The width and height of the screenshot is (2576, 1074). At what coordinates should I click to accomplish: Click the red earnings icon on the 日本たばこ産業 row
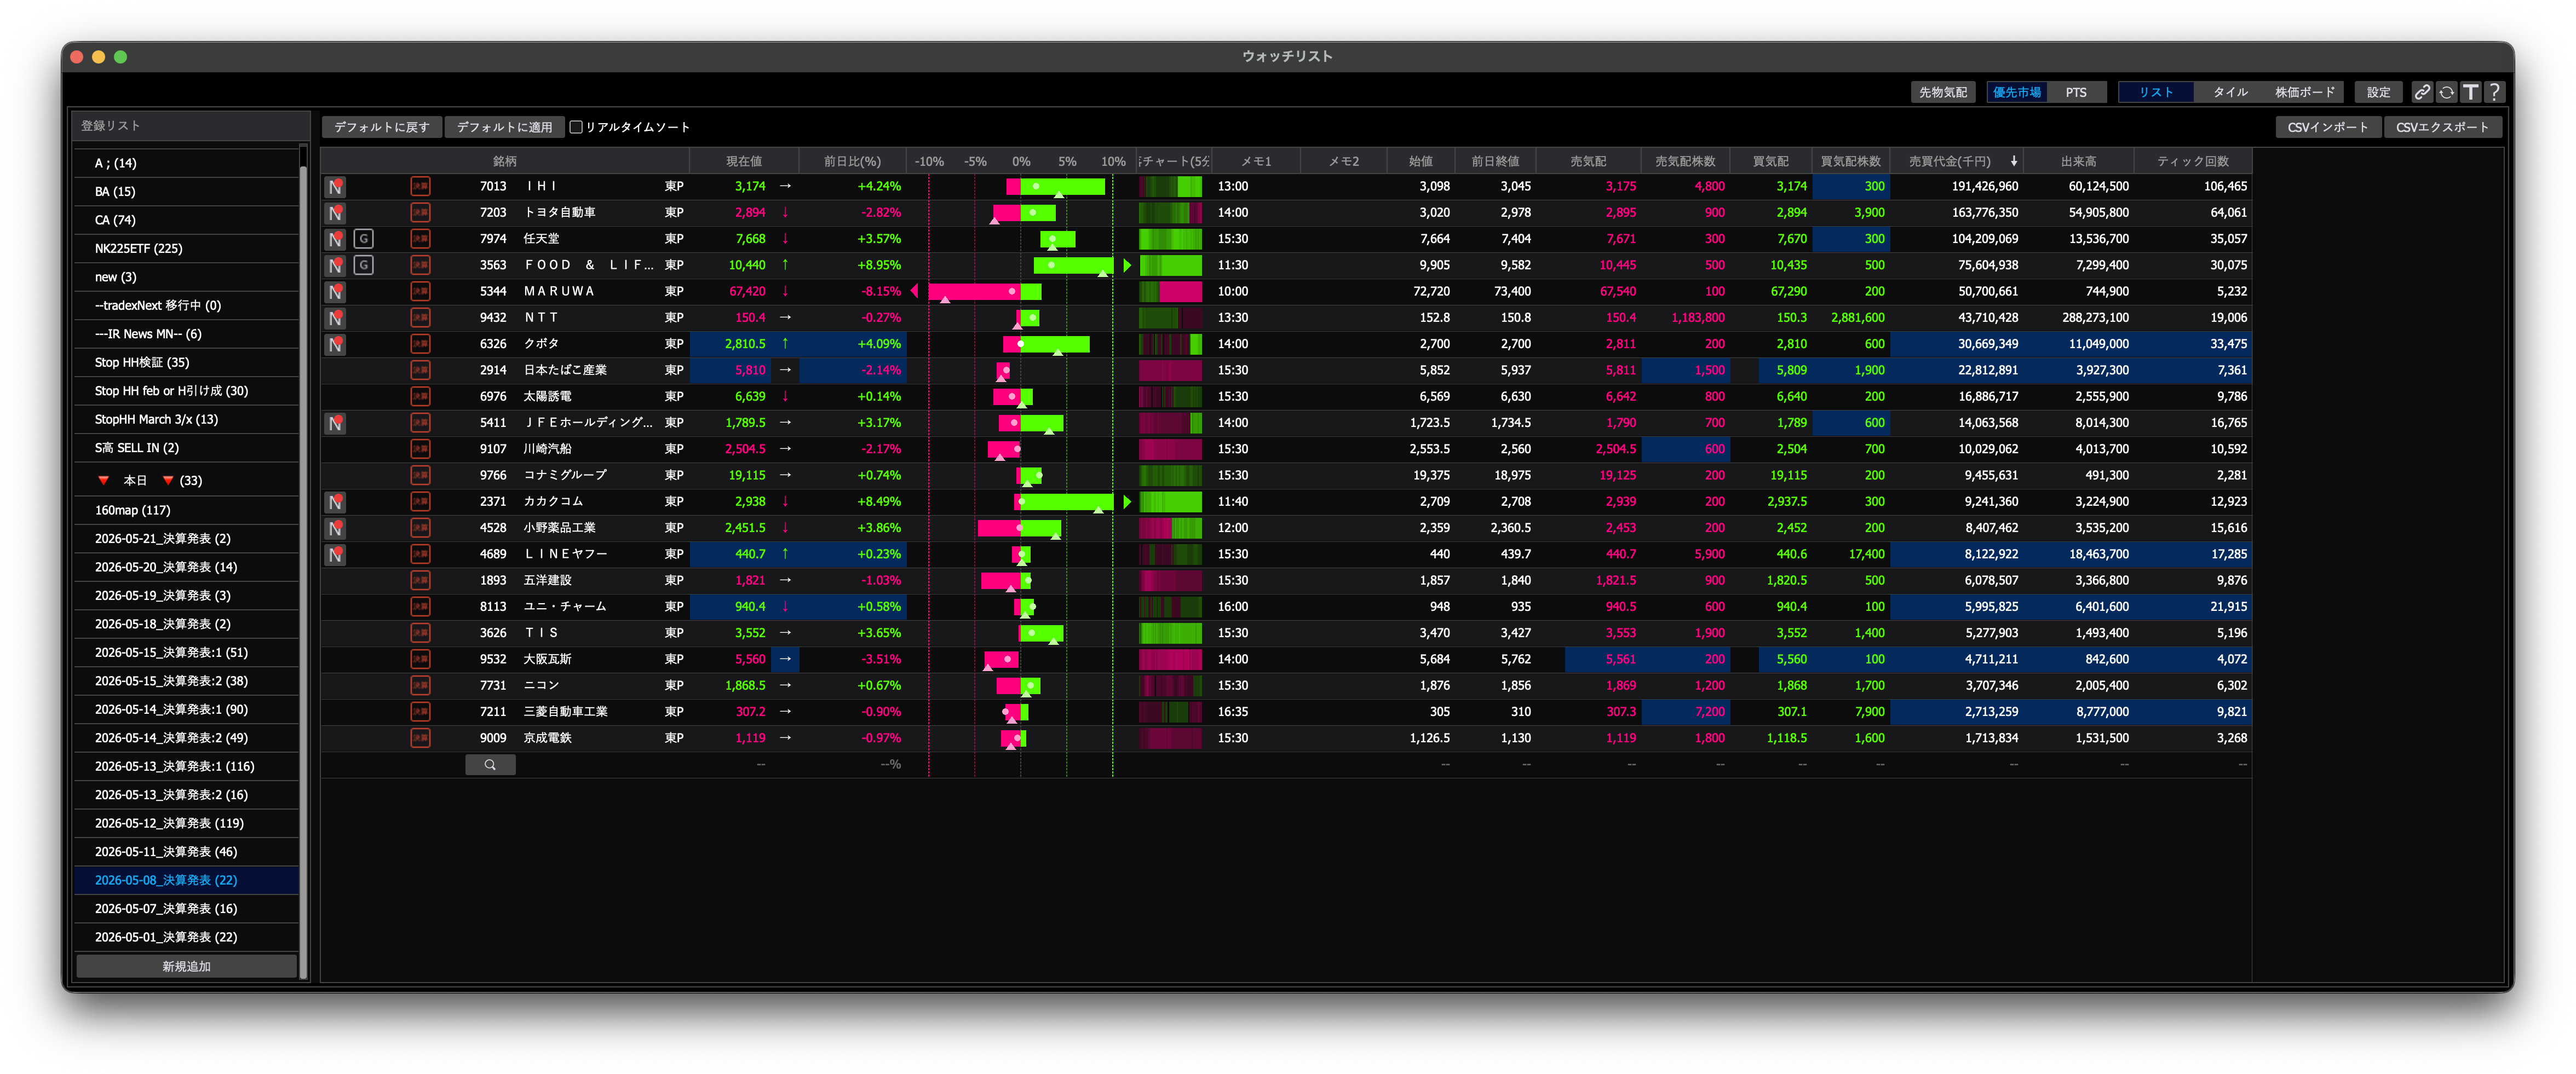click(421, 370)
